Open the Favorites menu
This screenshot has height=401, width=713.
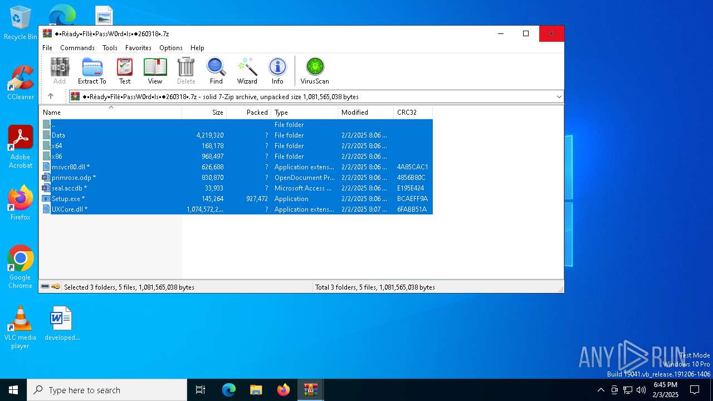tap(138, 48)
